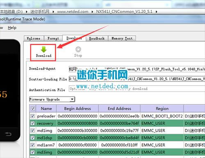
Task: Click the Begin Address column header
Action: pos(77,108)
